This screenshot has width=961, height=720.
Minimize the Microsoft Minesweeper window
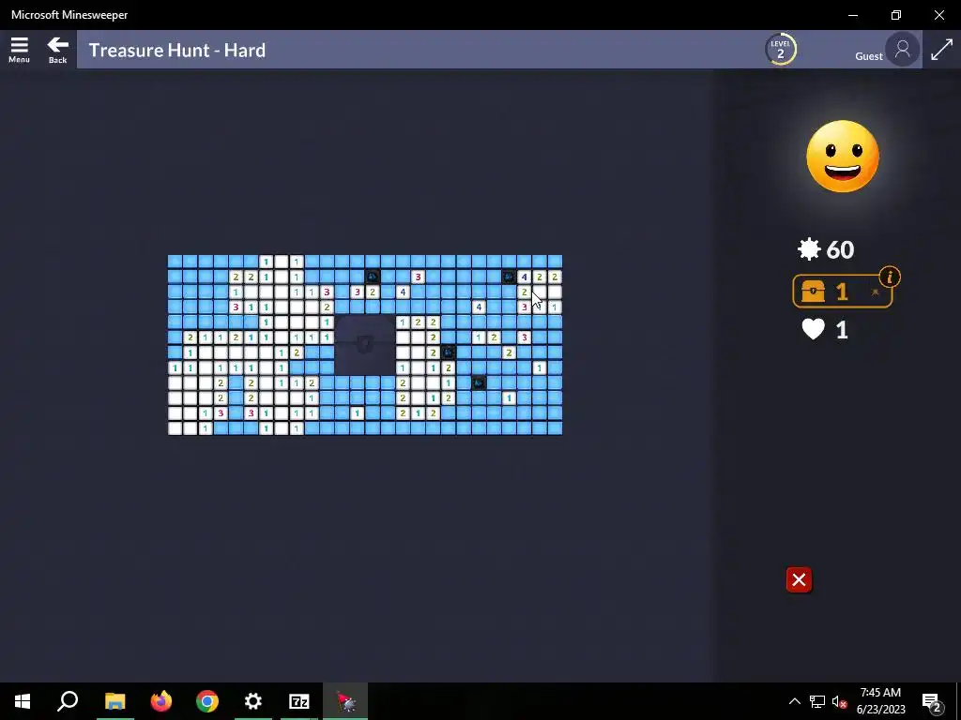click(x=853, y=15)
